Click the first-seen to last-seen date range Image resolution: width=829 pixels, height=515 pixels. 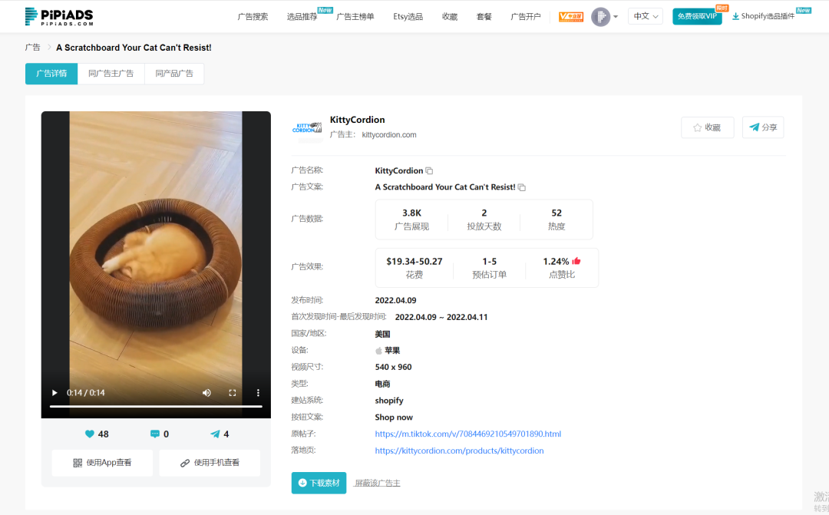click(x=441, y=317)
